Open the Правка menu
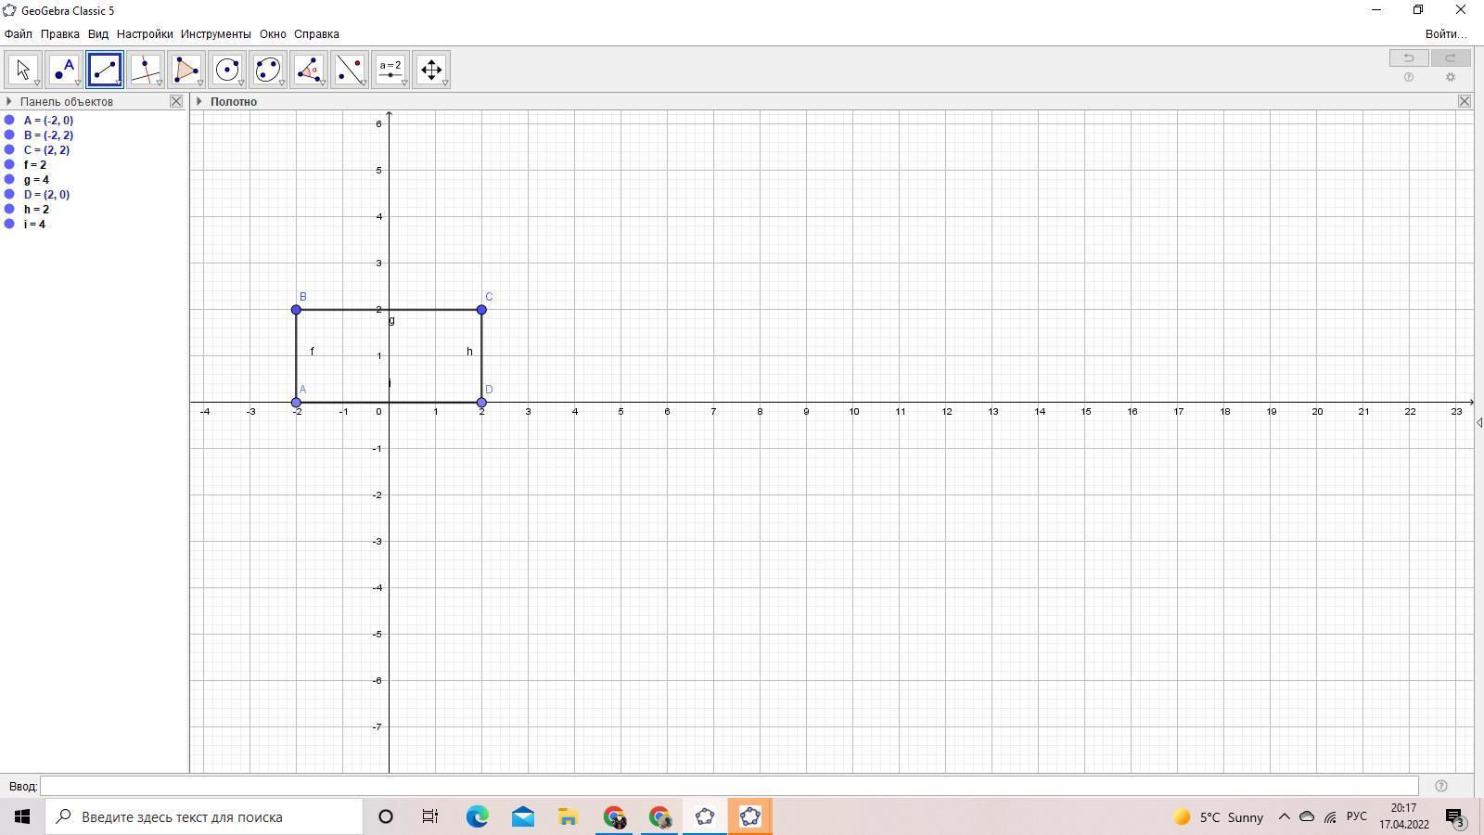This screenshot has width=1484, height=835. [60, 34]
